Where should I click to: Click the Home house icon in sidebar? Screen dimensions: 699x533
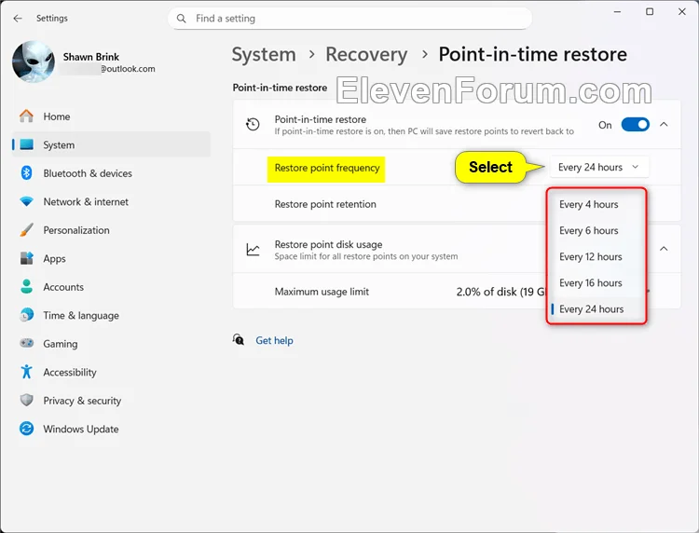pos(26,116)
